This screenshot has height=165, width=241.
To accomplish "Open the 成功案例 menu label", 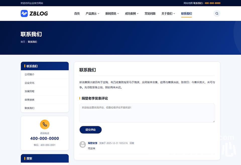I will 131,14.
